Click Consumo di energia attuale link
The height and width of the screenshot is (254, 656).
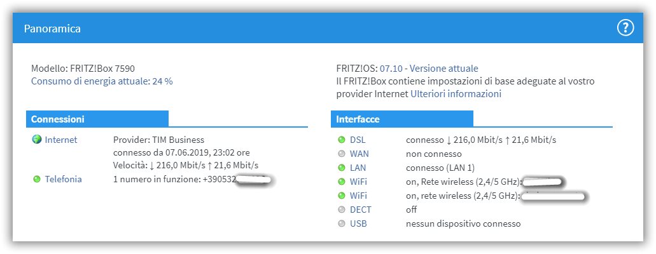coord(102,81)
